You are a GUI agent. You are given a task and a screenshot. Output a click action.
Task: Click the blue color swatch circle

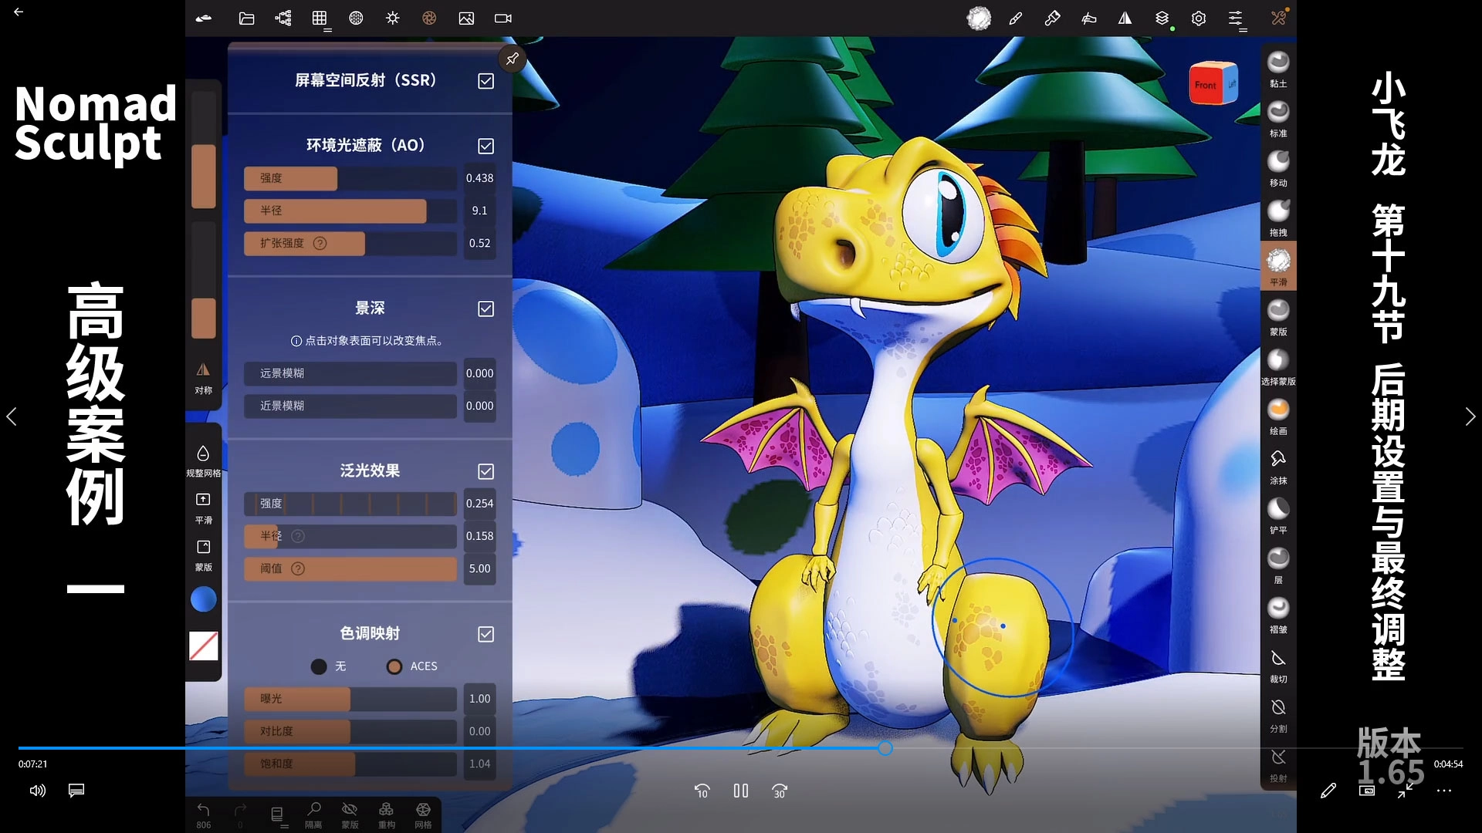[204, 599]
